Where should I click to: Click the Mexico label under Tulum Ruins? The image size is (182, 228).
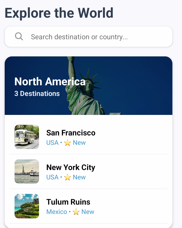pyautogui.click(x=57, y=212)
